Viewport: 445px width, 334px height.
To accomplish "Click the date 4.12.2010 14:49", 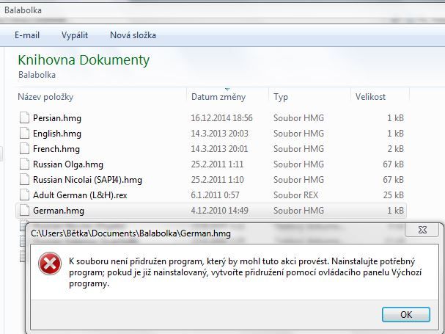I will [219, 211].
